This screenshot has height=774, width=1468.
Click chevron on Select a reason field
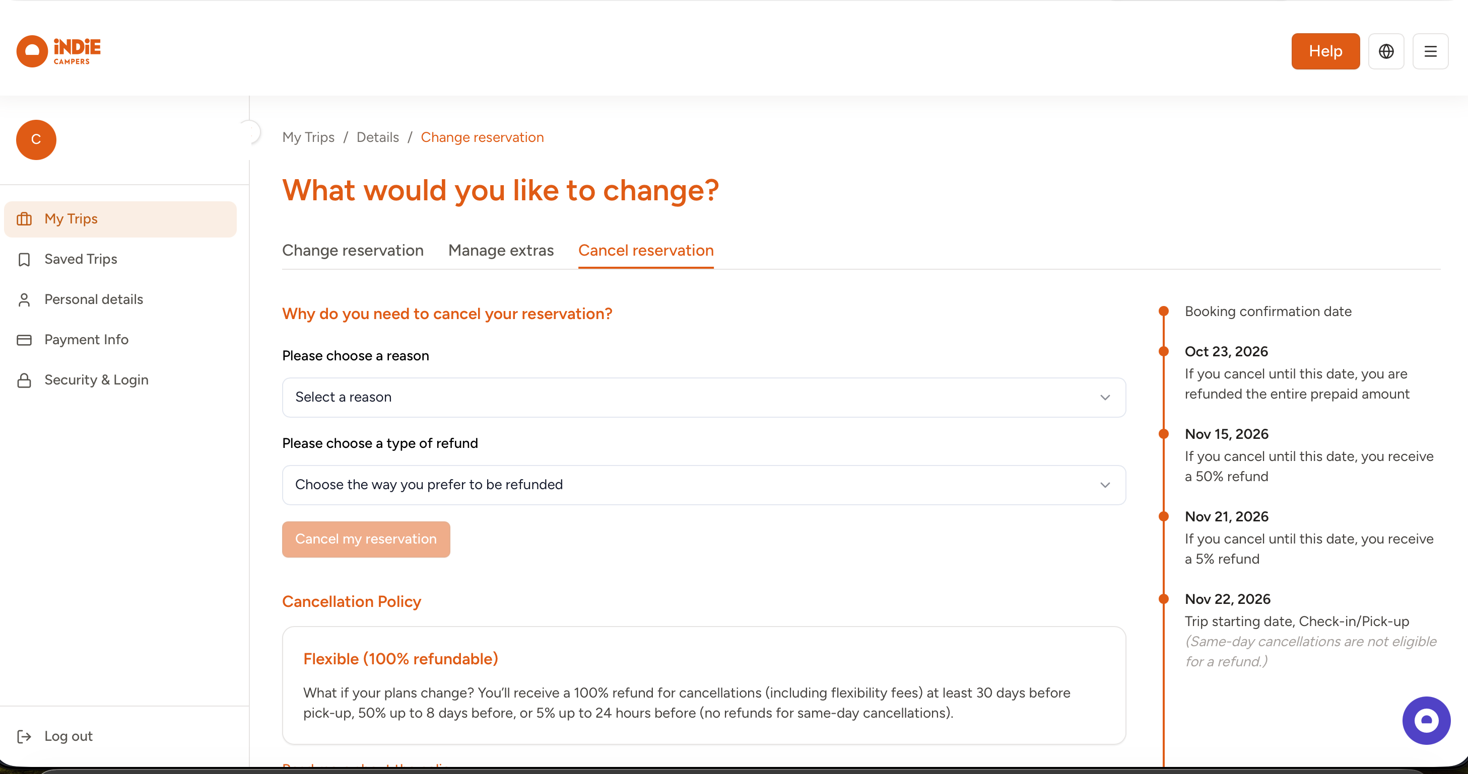(x=1105, y=397)
